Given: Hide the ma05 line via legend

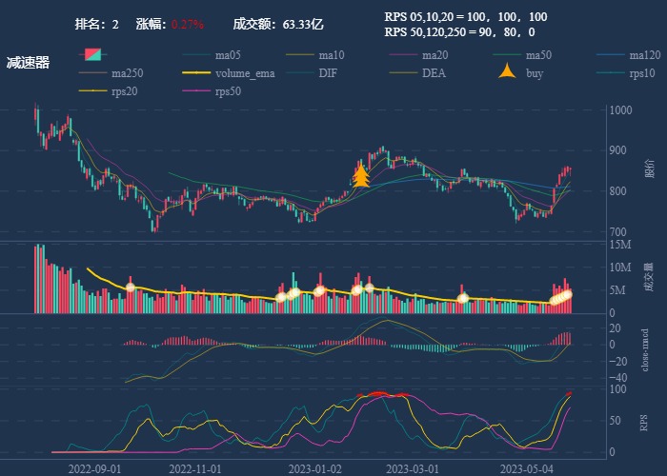Looking at the screenshot, I should click(229, 55).
